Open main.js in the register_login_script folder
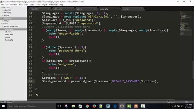The height and width of the screenshot is (109, 194). tap(8, 37)
